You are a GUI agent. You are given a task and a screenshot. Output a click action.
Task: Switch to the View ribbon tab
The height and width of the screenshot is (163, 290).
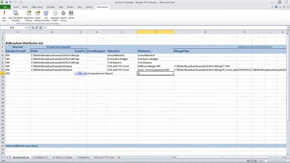tap(80, 7)
